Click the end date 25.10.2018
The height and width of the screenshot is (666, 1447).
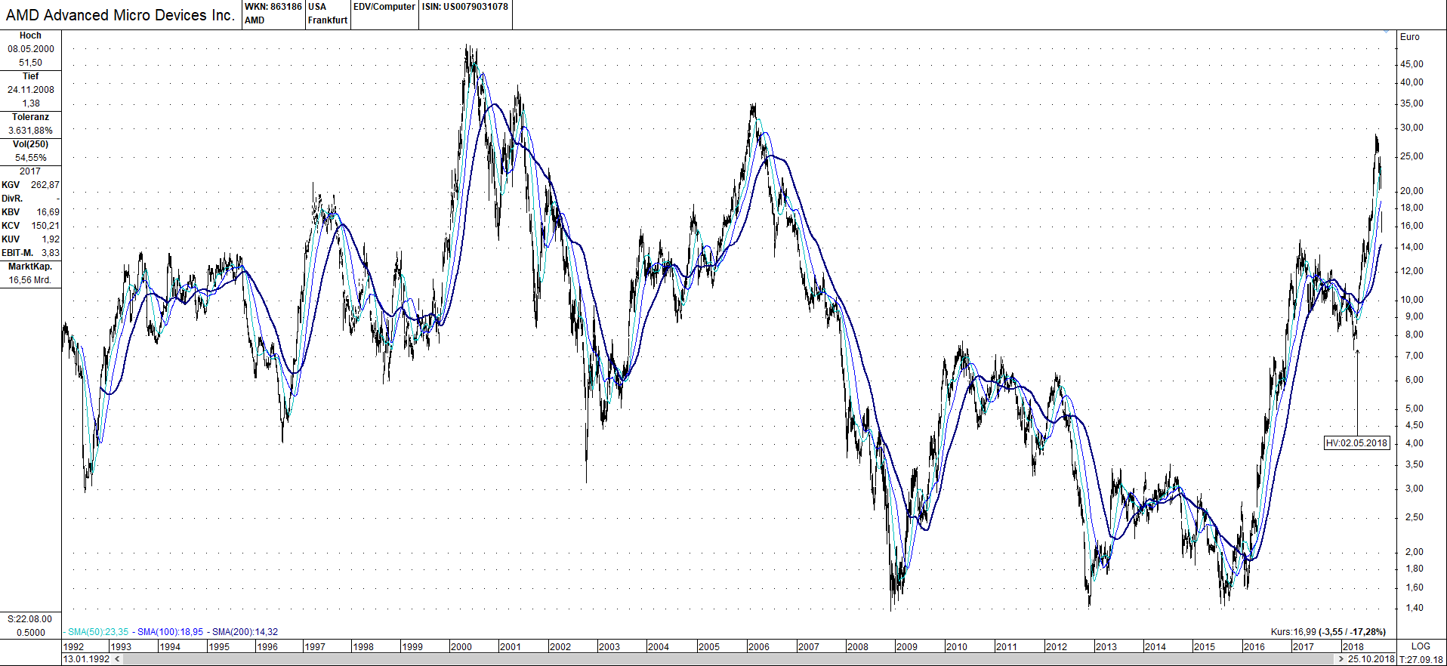click(x=1371, y=659)
